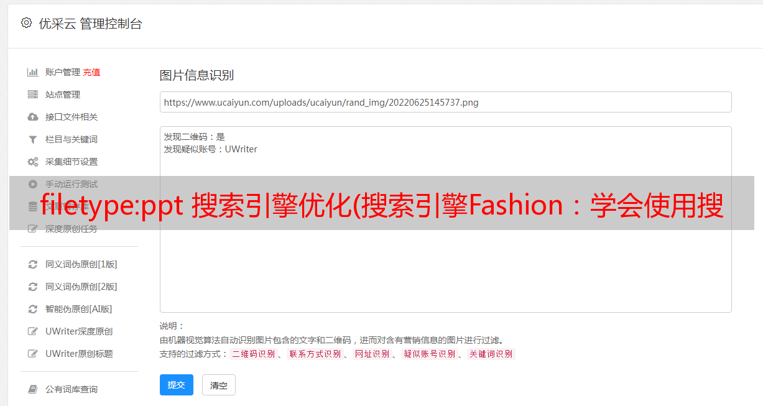Open UWriter原创标题 menu item
This screenshot has width=763, height=406.
pos(79,354)
